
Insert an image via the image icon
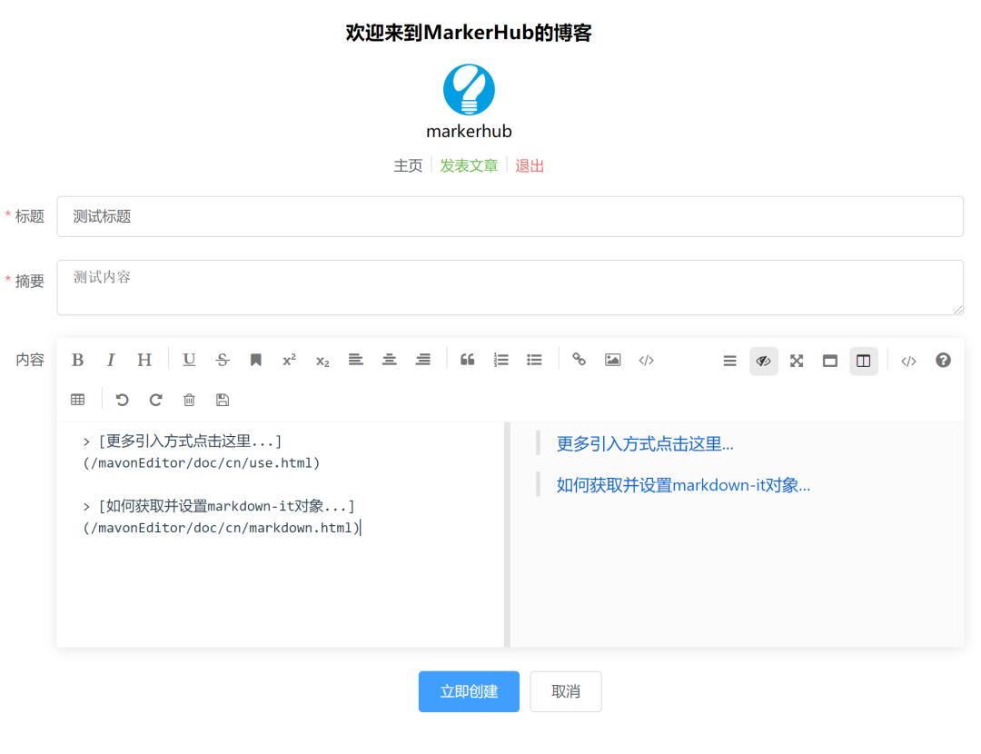tap(613, 360)
